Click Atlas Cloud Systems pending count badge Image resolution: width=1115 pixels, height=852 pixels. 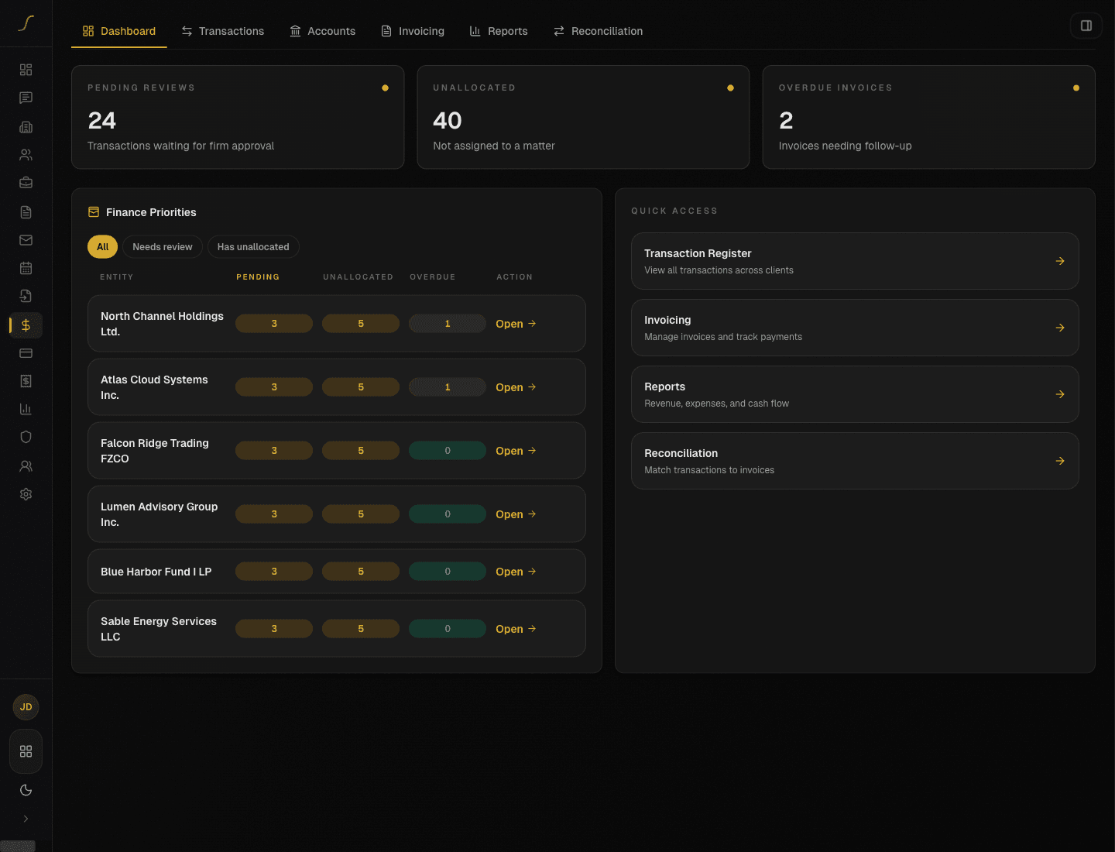274,387
